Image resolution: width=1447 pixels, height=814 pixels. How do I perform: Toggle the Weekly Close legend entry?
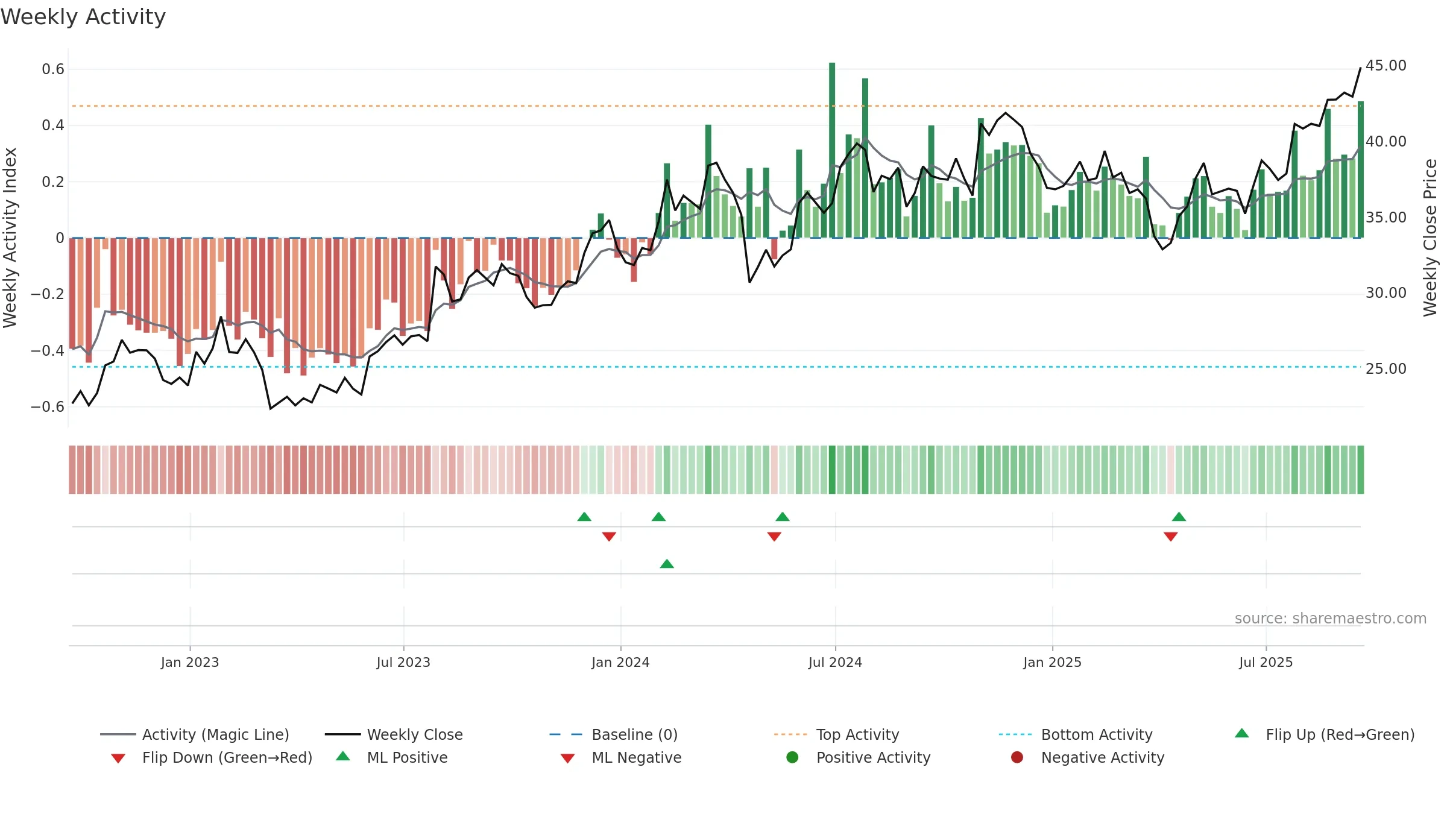click(x=394, y=734)
